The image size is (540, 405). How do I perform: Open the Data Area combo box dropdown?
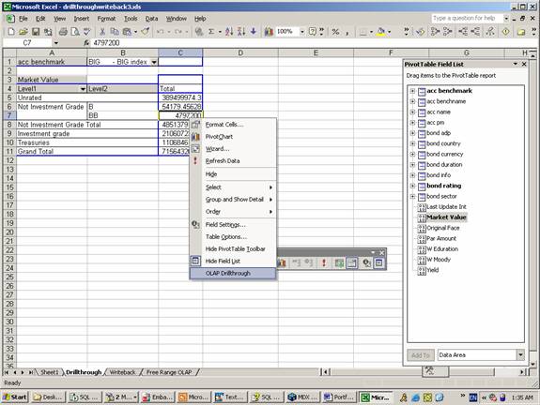pyautogui.click(x=520, y=354)
